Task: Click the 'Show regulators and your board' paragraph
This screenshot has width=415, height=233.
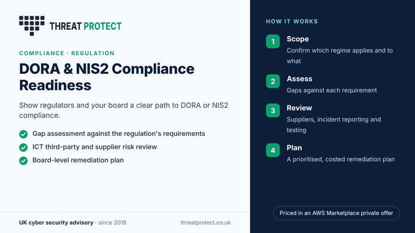Action: (123, 110)
